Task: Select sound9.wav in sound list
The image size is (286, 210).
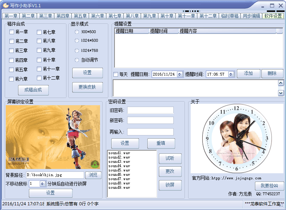Action: coord(119,188)
